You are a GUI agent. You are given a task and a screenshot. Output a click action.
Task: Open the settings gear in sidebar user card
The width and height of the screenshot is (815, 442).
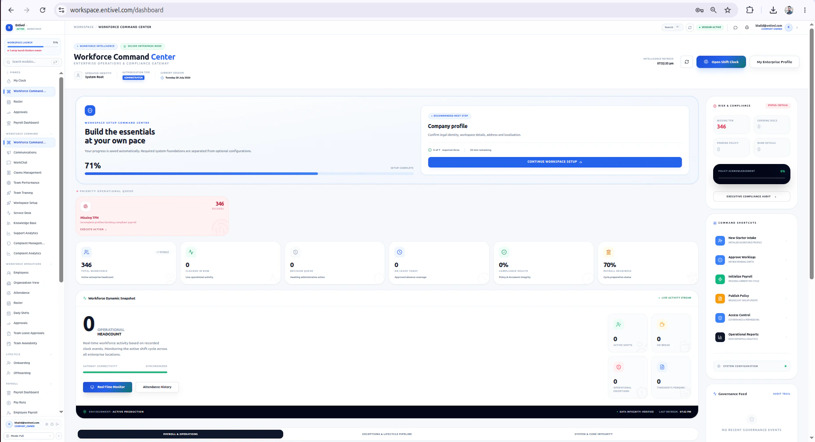coord(47,424)
